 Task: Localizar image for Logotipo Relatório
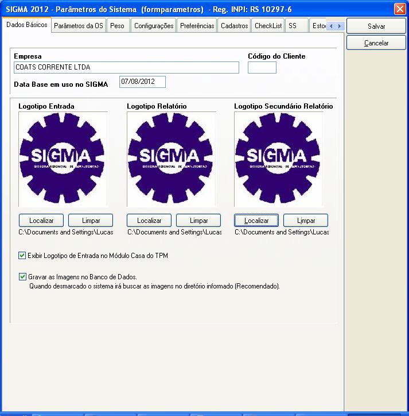(x=149, y=221)
